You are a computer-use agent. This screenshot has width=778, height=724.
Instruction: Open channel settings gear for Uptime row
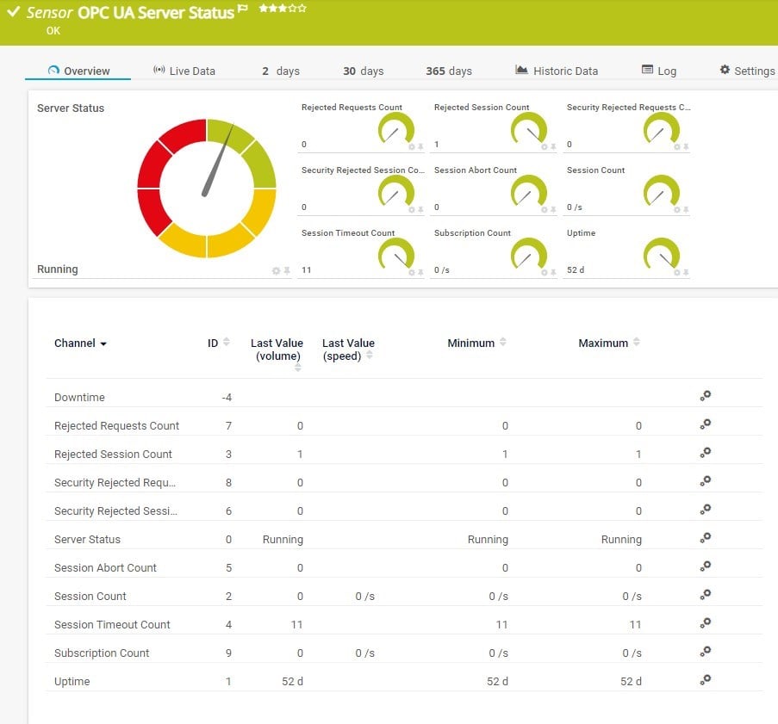[706, 681]
